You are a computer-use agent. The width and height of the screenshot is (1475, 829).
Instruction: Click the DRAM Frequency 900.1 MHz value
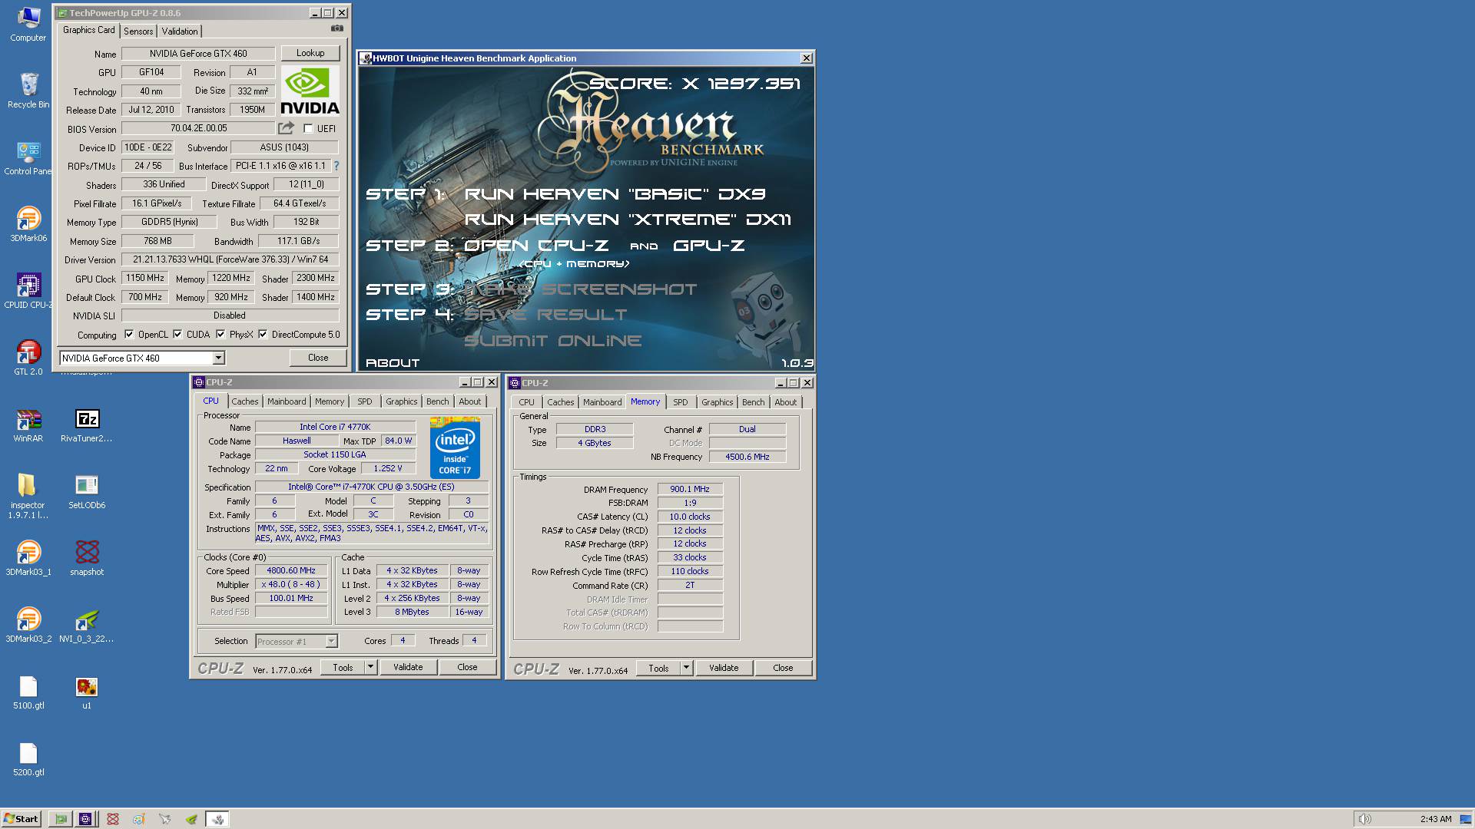(690, 489)
